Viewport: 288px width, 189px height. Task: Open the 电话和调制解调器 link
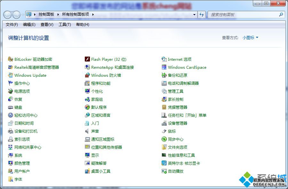183,83
